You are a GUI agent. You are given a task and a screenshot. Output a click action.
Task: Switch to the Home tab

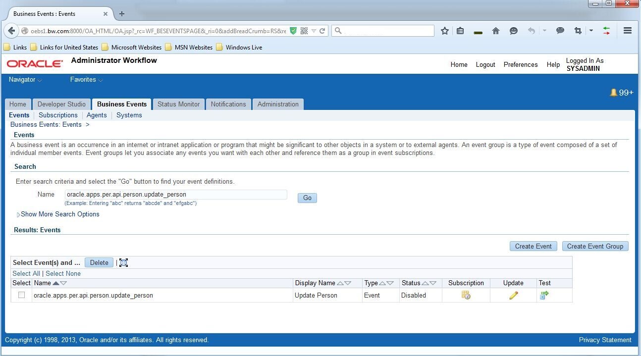(18, 104)
